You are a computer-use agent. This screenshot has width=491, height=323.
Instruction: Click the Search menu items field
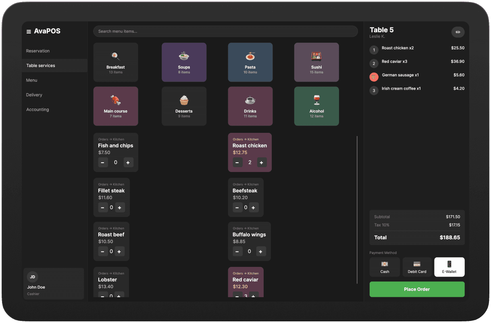point(225,31)
